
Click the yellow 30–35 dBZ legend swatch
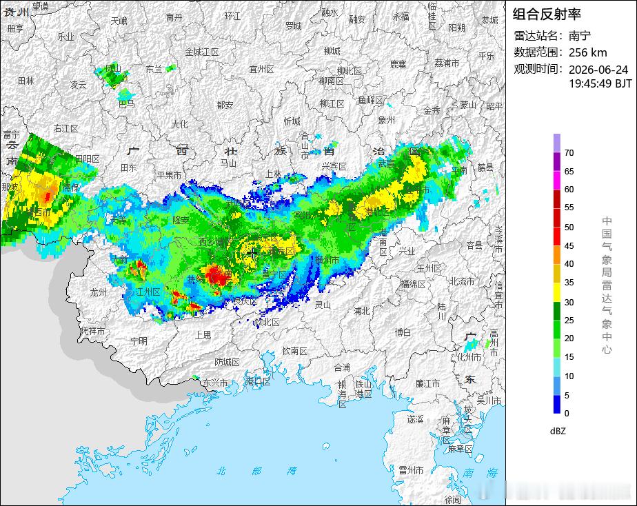pos(556,292)
